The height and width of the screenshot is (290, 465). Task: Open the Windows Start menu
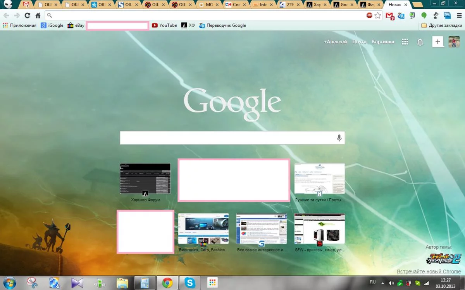9,283
